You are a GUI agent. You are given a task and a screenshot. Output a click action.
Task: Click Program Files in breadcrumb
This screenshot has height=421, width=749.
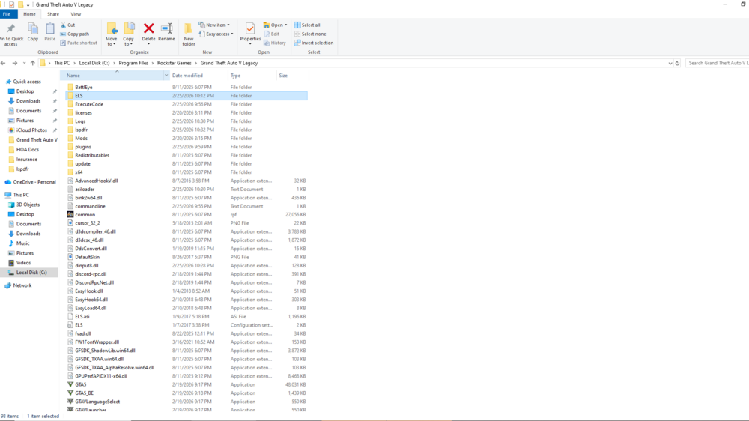coord(133,63)
